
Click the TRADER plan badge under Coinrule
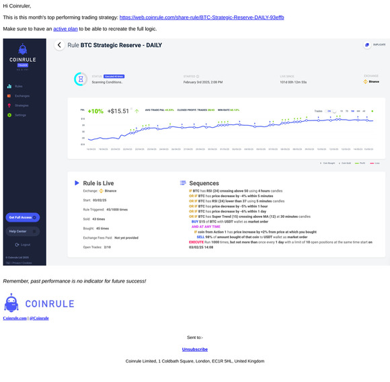(23, 65)
